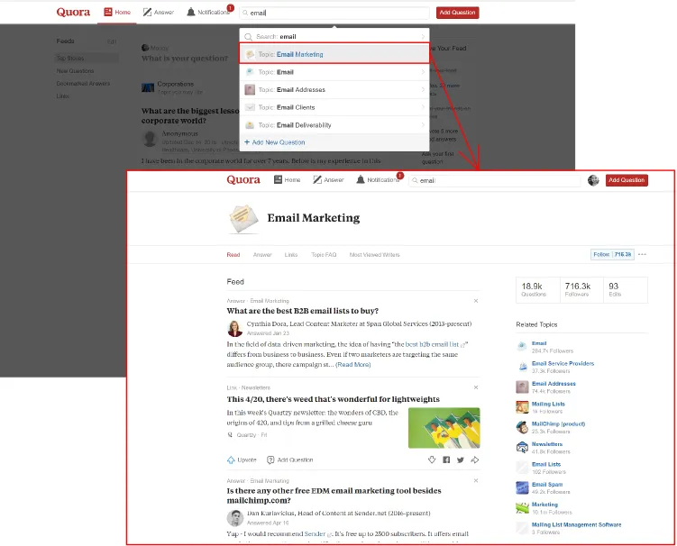677x546 pixels.
Task: Open 'What are the best B2B email lists to buy?'
Action: (303, 311)
